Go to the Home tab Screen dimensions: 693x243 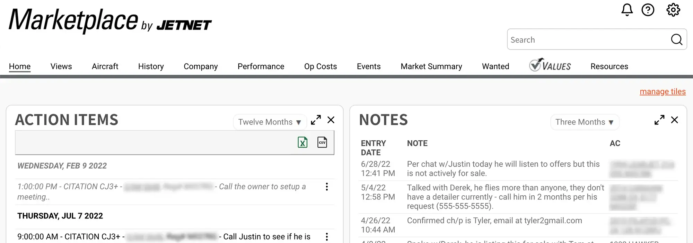[20, 66]
